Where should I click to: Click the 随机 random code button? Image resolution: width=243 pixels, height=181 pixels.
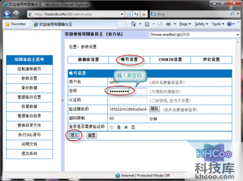coord(155,109)
